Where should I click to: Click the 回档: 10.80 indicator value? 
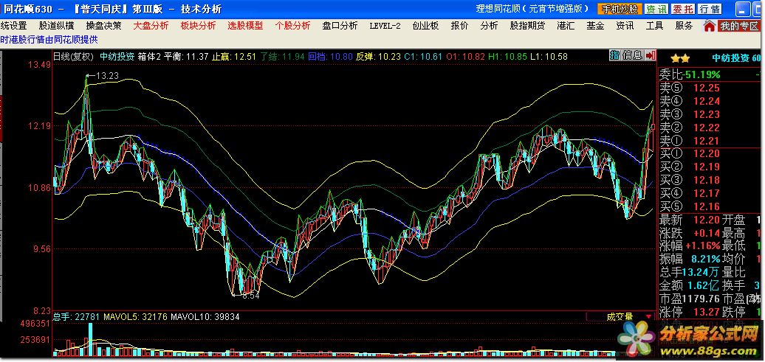tap(330, 57)
